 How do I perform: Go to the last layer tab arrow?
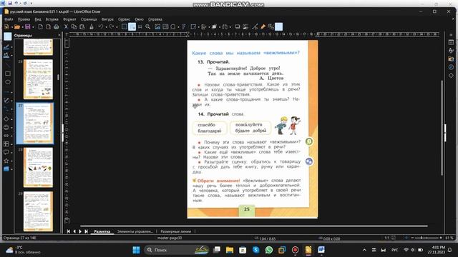(x=86, y=231)
